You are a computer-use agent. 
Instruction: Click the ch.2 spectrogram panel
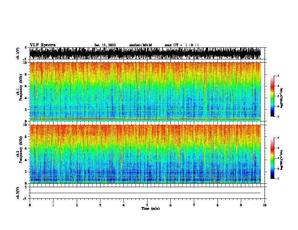(x=145, y=154)
